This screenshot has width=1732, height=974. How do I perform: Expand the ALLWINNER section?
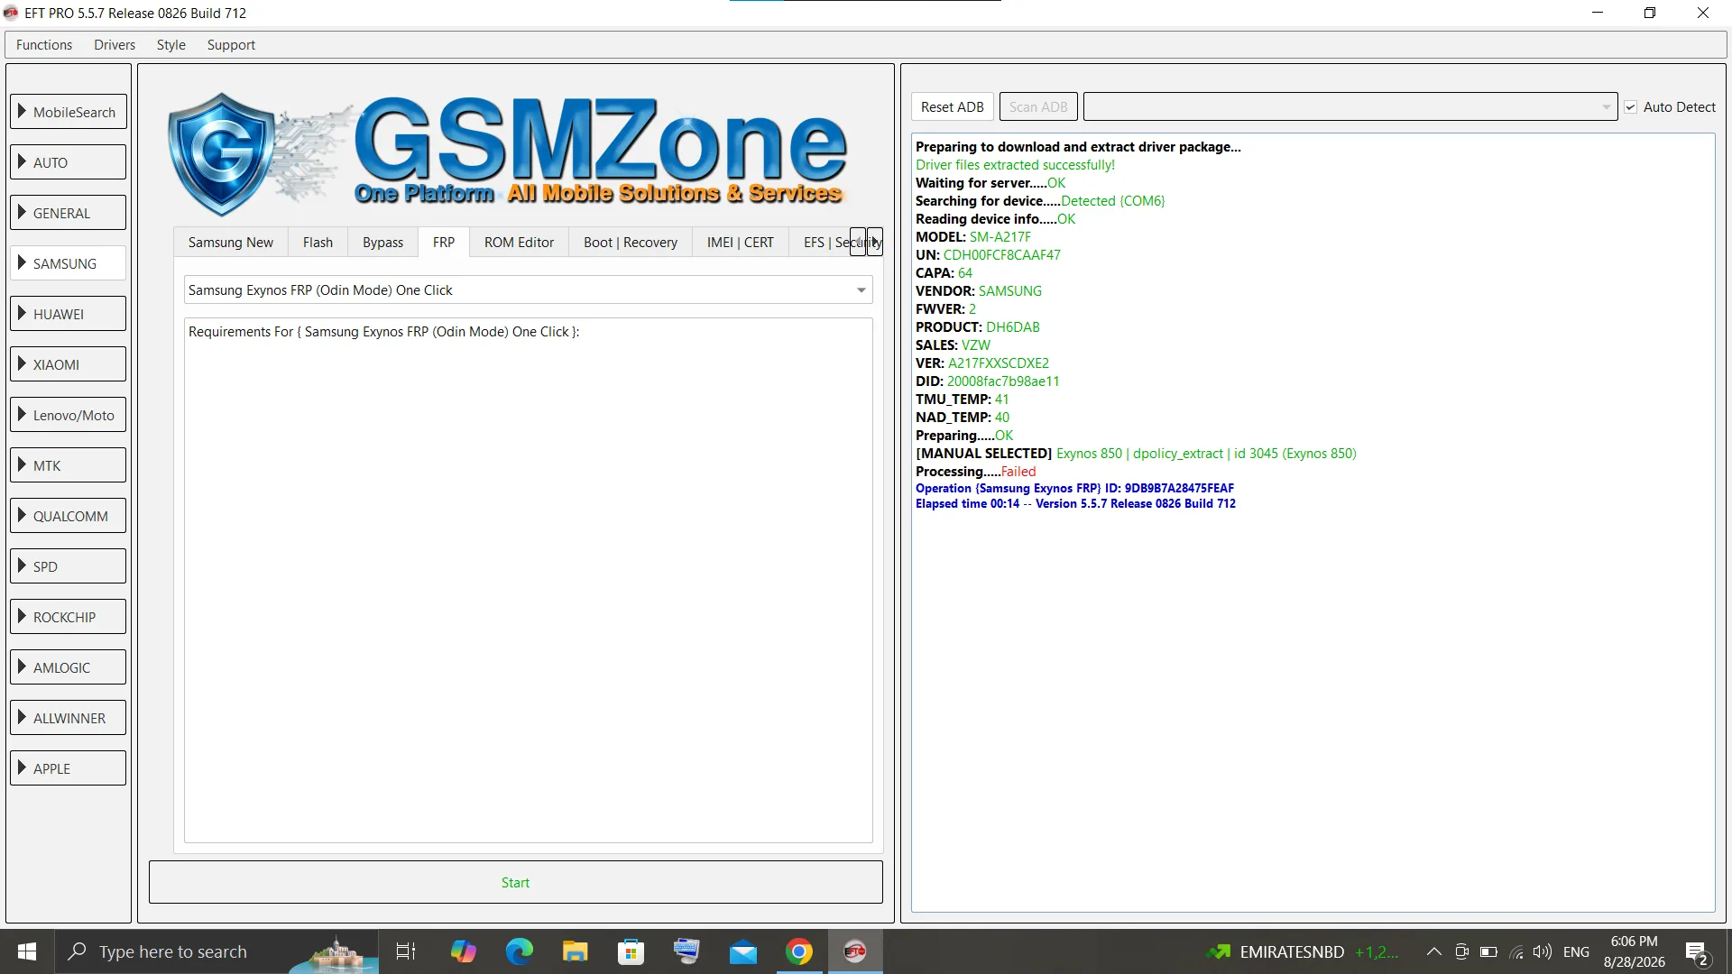tap(69, 718)
